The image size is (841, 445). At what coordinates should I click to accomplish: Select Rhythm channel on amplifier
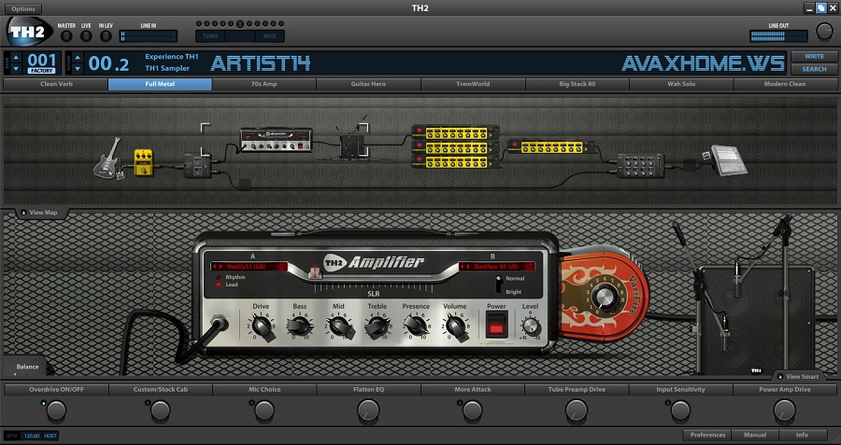[219, 277]
